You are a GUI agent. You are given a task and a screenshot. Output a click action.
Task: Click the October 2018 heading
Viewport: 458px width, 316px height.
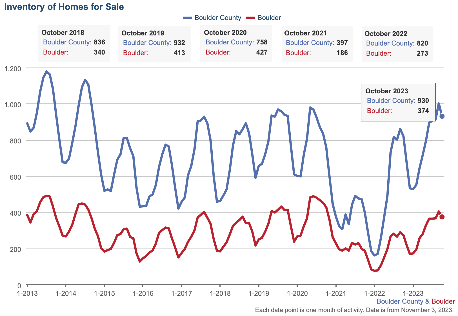[x=63, y=33]
